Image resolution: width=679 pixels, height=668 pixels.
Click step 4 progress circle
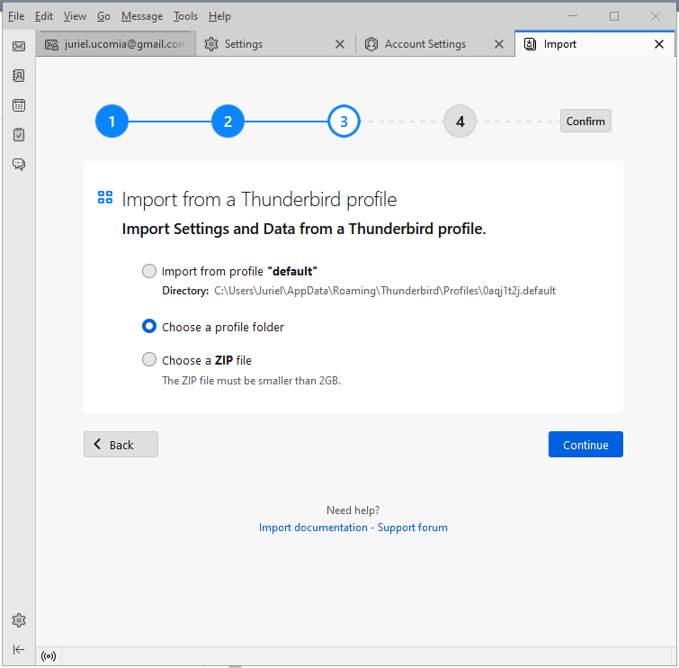tap(460, 121)
